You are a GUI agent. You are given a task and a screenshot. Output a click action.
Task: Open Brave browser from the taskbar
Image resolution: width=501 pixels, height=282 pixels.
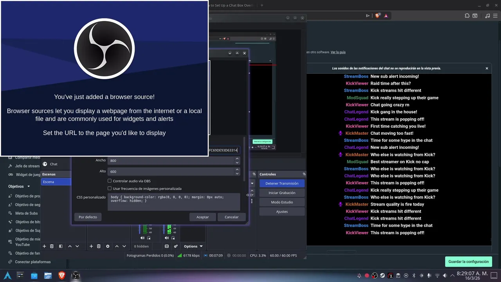(x=61, y=275)
